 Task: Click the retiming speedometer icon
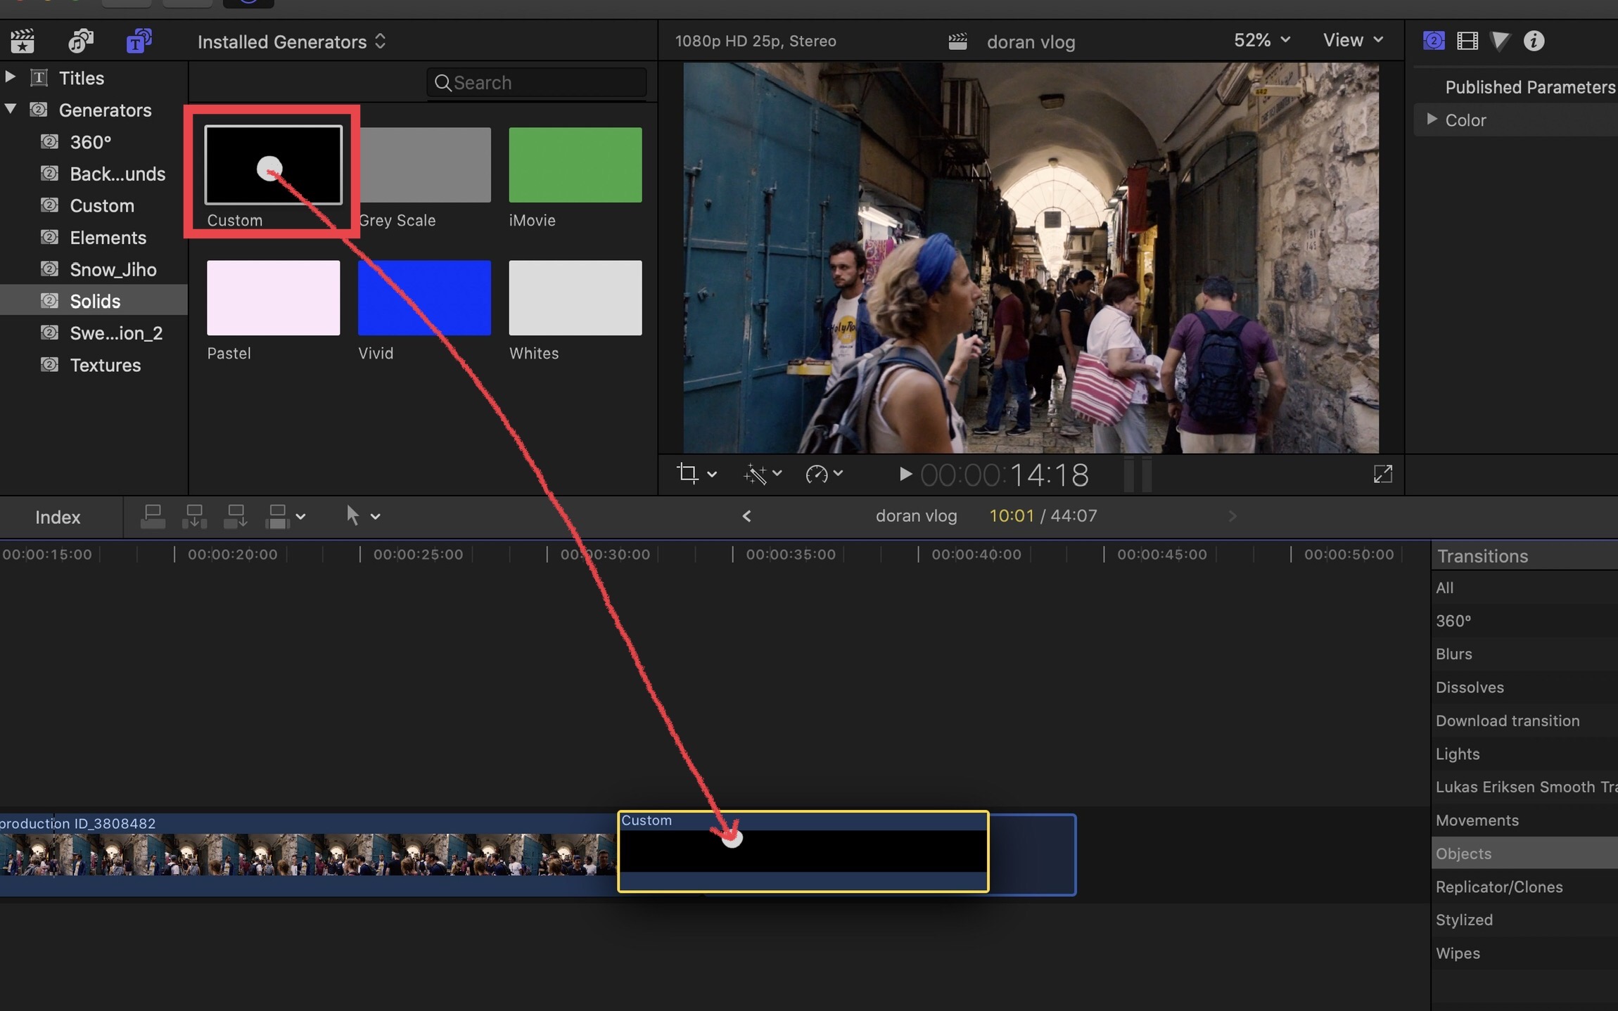pos(816,475)
